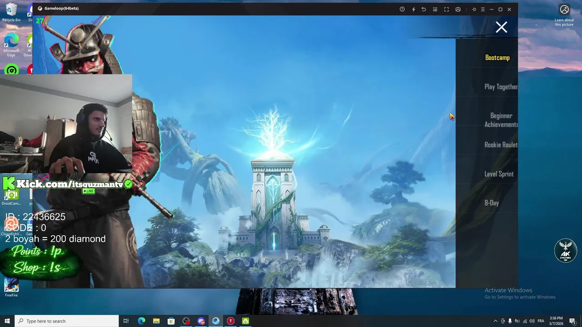This screenshot has height=327, width=582.
Task: Switch to Beginner Achievements tab
Action: click(x=501, y=120)
